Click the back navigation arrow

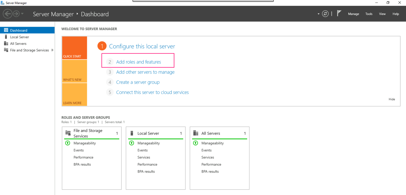(8, 13)
